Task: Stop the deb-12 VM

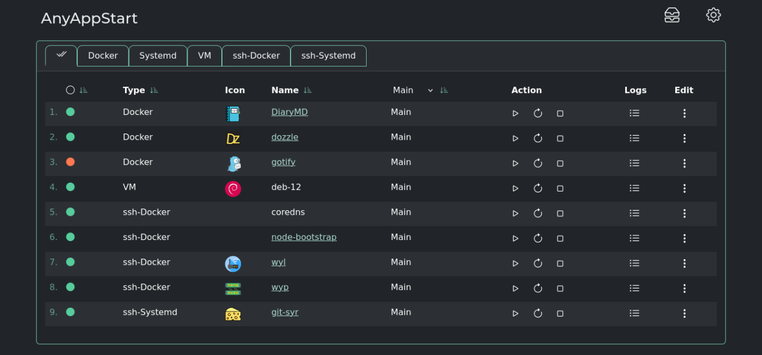Action: click(560, 188)
